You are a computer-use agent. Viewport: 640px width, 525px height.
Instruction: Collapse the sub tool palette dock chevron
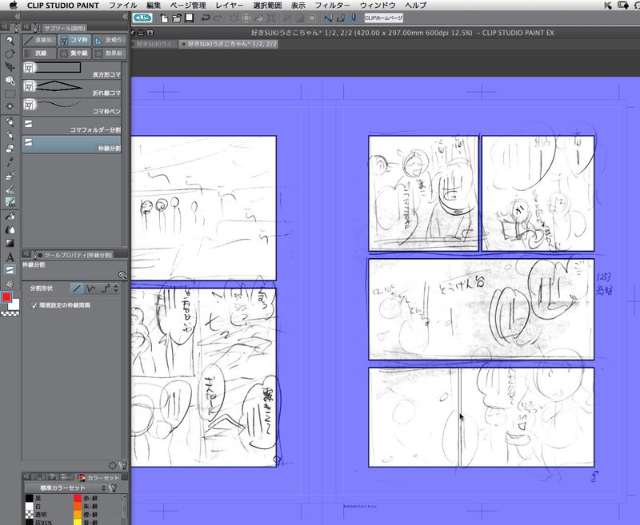(125, 16)
